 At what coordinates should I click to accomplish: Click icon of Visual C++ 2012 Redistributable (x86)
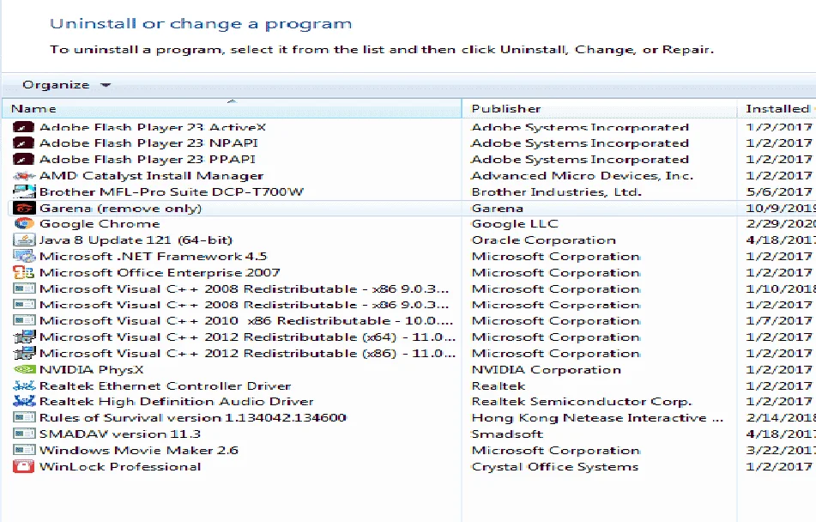tap(23, 353)
